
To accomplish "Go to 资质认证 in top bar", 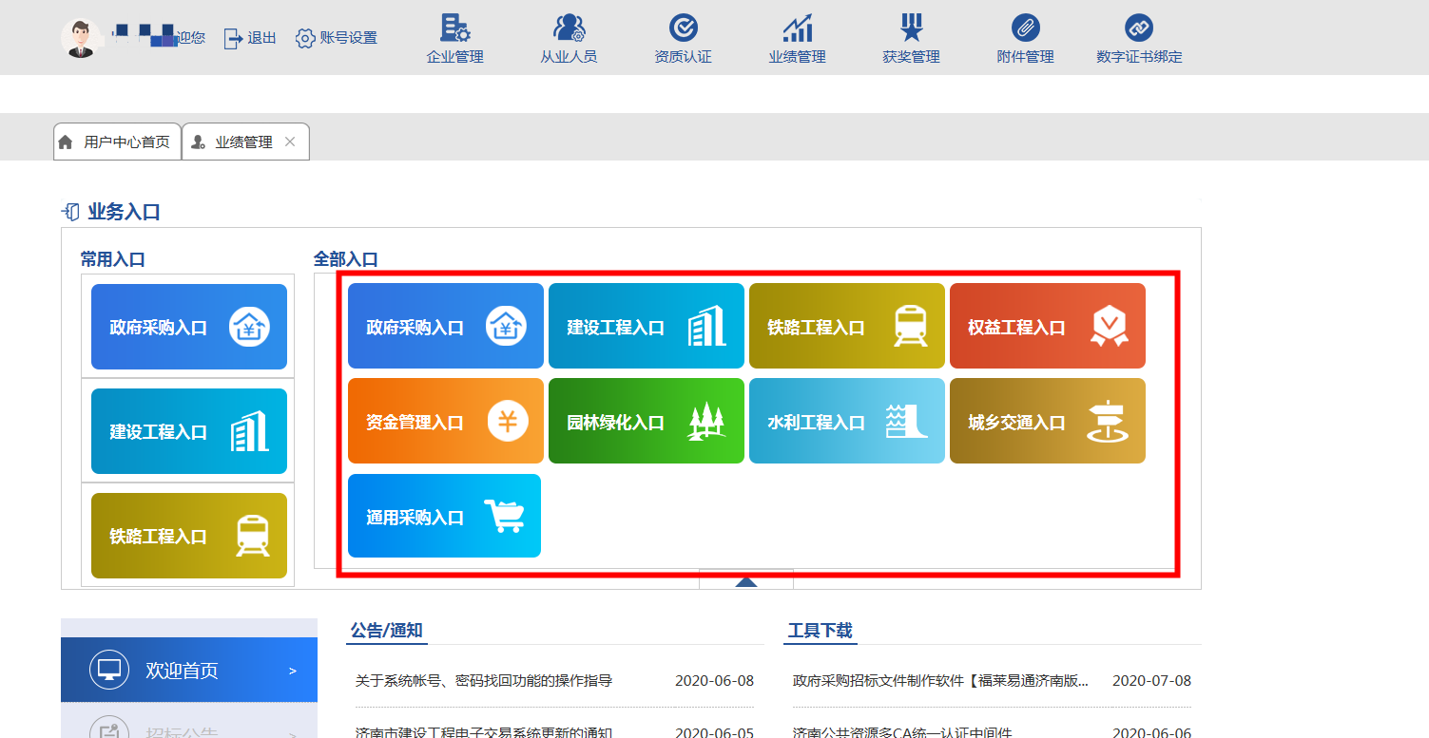I will pos(683,38).
